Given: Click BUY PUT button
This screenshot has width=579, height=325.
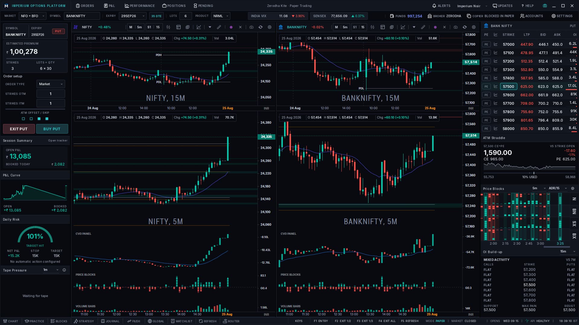Looking at the screenshot, I should click(52, 129).
